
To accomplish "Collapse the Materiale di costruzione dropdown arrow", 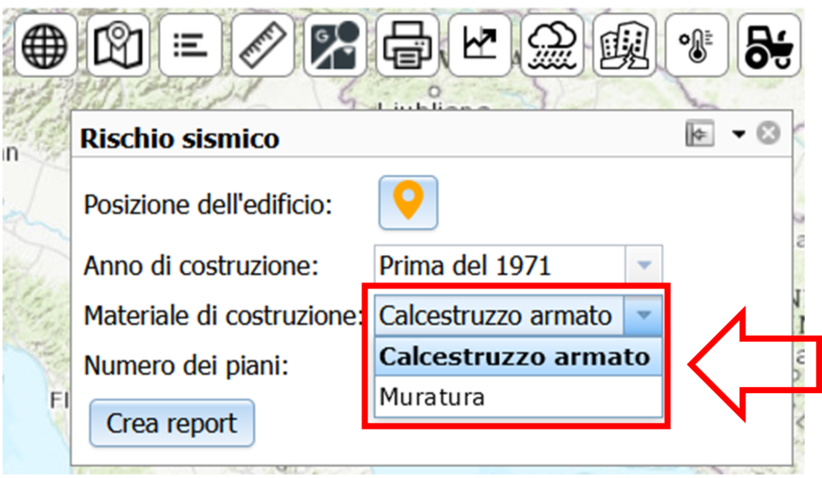I will [643, 315].
